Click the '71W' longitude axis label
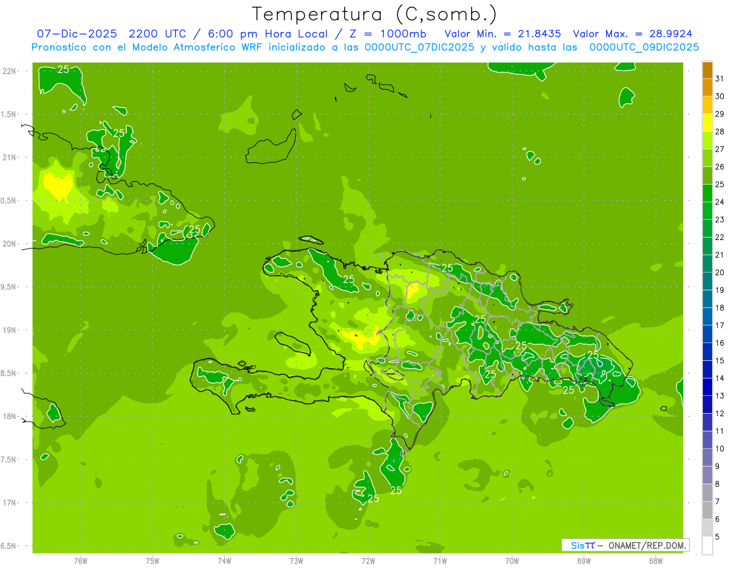The height and width of the screenshot is (569, 736). coord(440,561)
